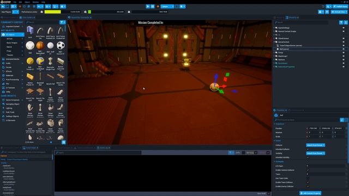Toggle Enable Camera Collision checkbox

pyautogui.click(x=308, y=170)
